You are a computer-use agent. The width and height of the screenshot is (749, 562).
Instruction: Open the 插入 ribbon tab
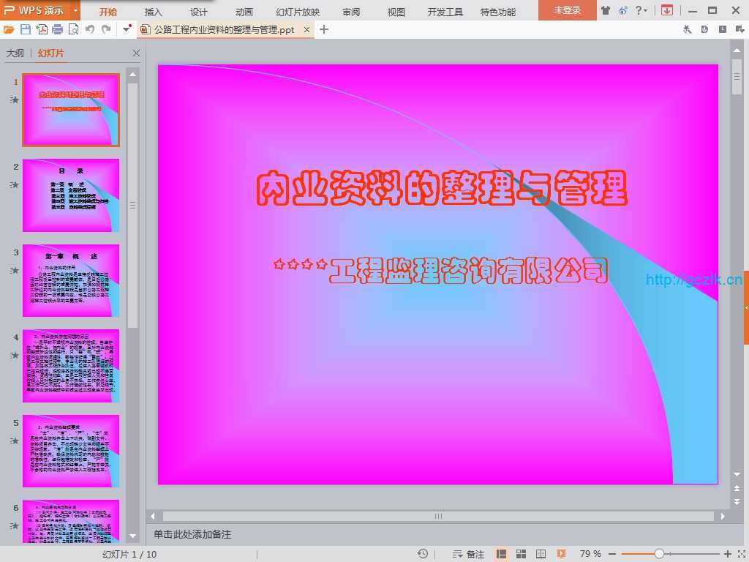pos(154,12)
